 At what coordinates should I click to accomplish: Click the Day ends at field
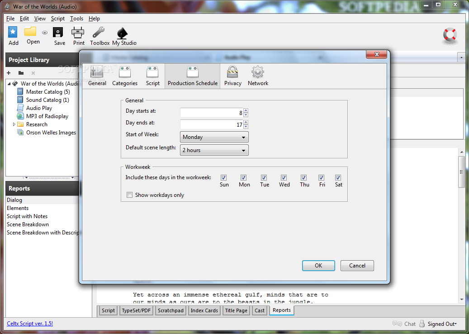pyautogui.click(x=212, y=124)
